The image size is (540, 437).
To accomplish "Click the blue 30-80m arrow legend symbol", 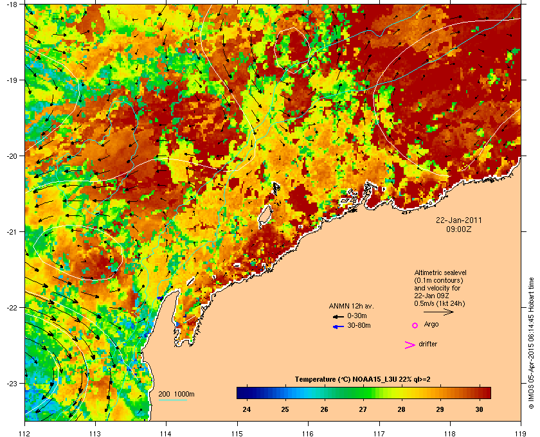I will (x=338, y=326).
